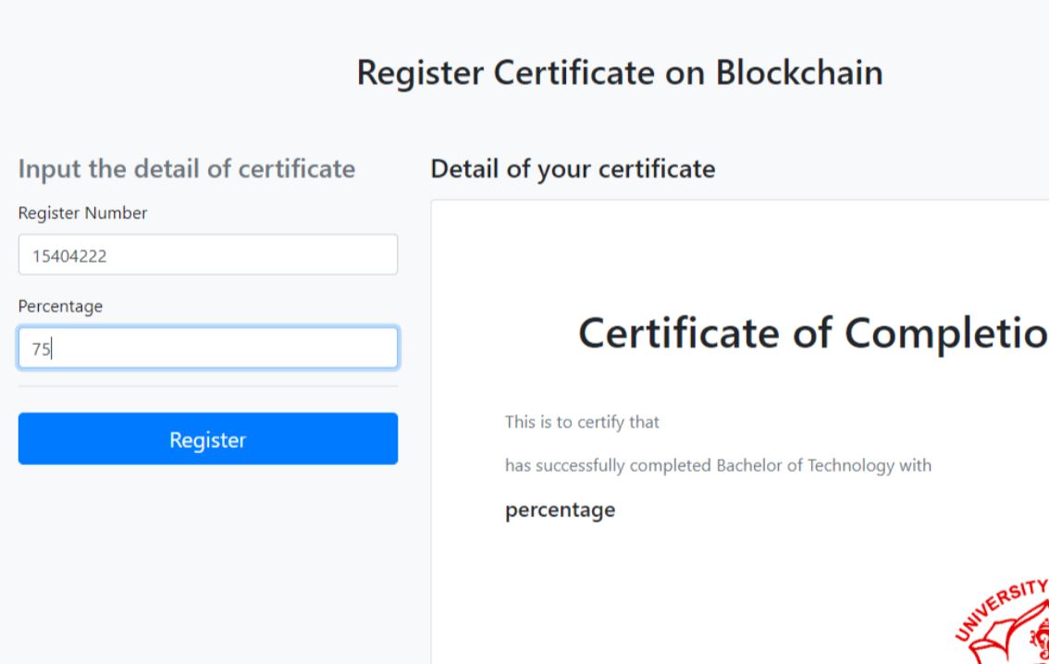Focus the Register Number input field

coord(207,254)
